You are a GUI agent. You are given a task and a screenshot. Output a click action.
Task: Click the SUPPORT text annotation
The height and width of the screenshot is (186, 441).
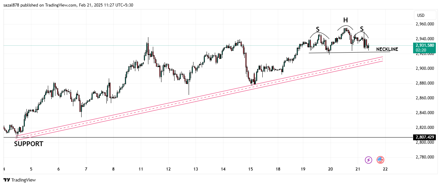[x=29, y=144]
